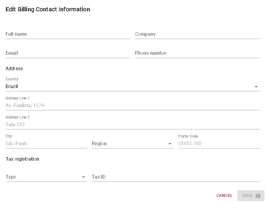Click the Tax registration section heading
The width and height of the screenshot is (266, 202).
22,159
